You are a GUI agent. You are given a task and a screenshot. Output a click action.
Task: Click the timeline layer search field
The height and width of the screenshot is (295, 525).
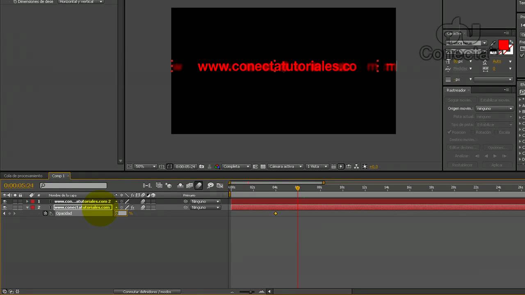[73, 186]
